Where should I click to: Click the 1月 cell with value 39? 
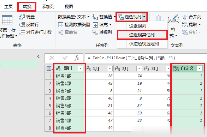[x=100, y=128]
